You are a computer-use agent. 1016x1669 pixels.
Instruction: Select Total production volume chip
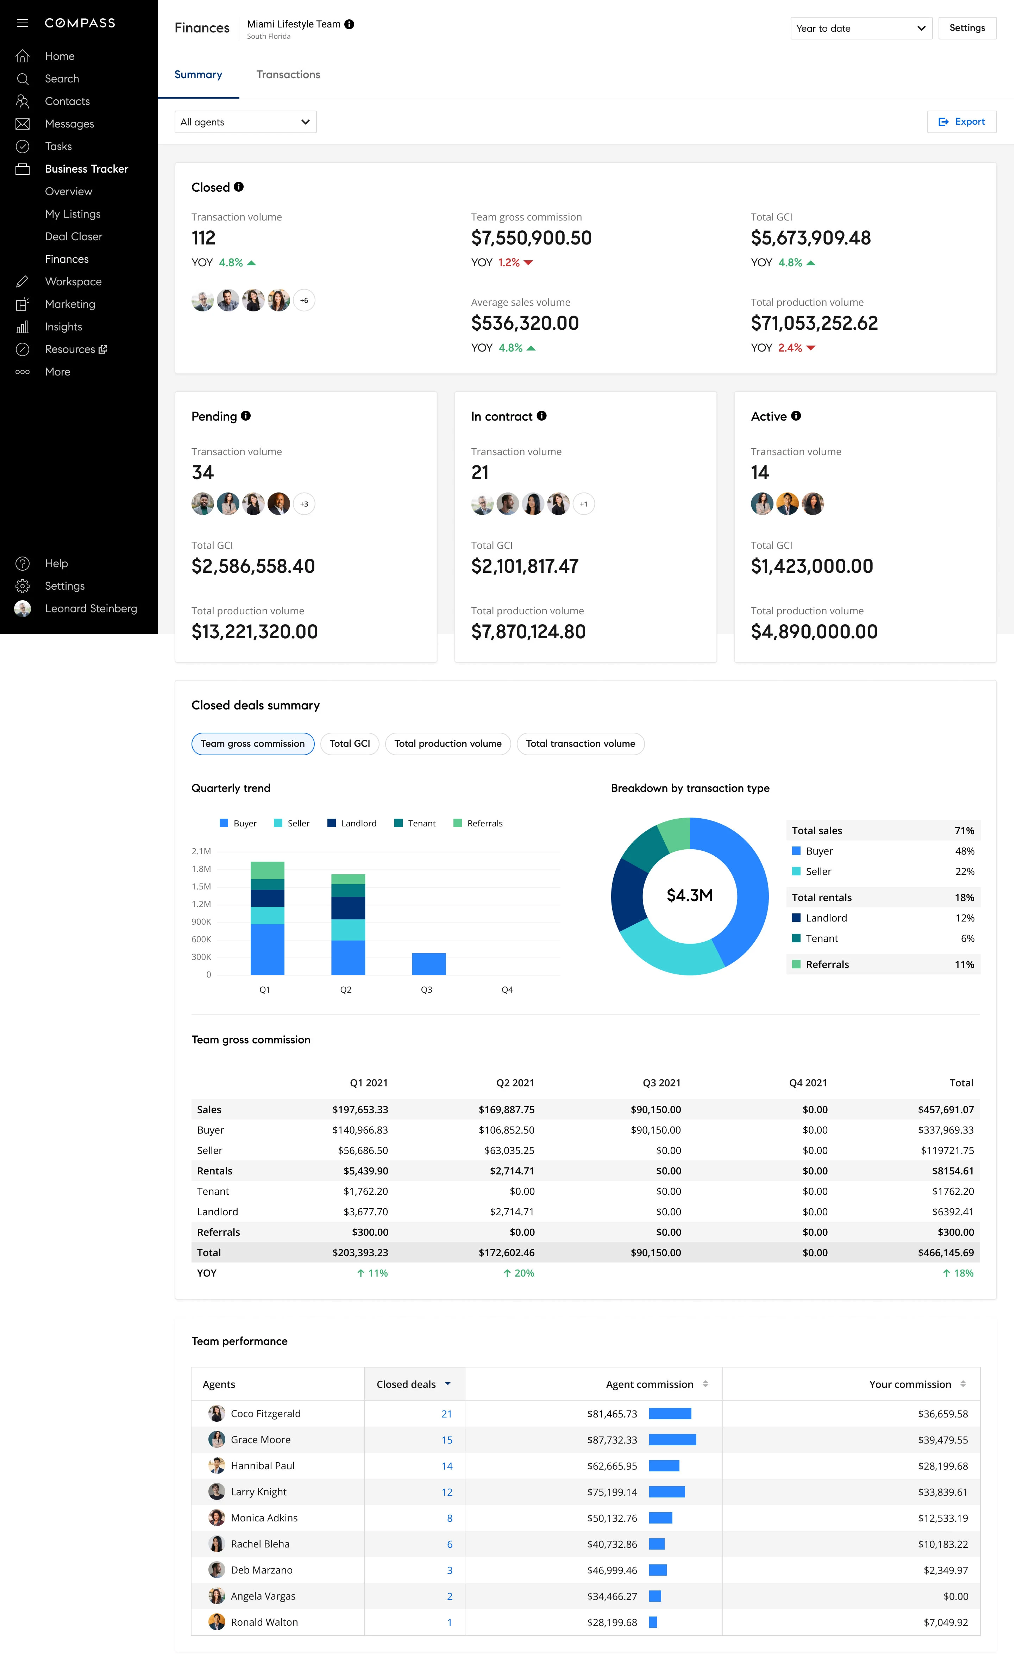447,744
